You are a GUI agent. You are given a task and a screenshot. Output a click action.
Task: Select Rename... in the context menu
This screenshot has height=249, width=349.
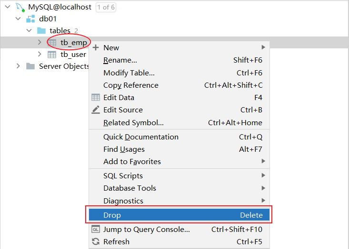point(120,60)
